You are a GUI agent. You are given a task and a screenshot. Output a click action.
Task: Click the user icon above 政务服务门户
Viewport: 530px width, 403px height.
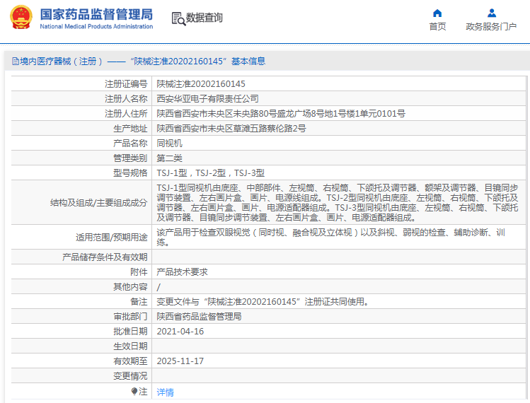point(492,13)
